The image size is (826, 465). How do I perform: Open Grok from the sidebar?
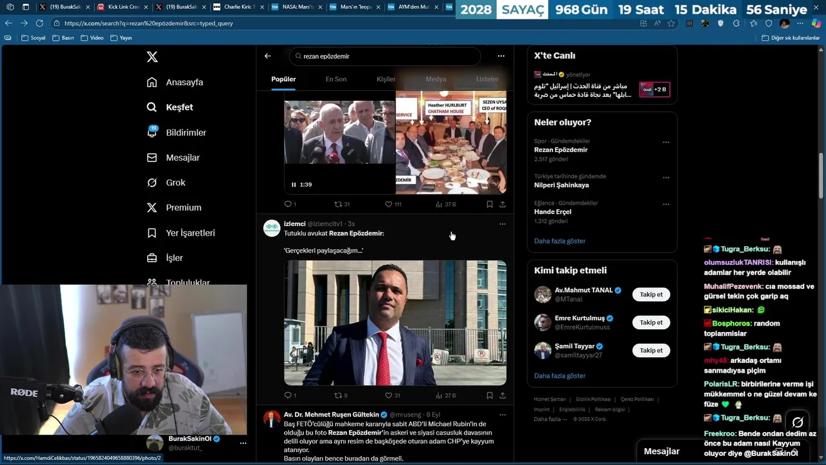click(166, 183)
